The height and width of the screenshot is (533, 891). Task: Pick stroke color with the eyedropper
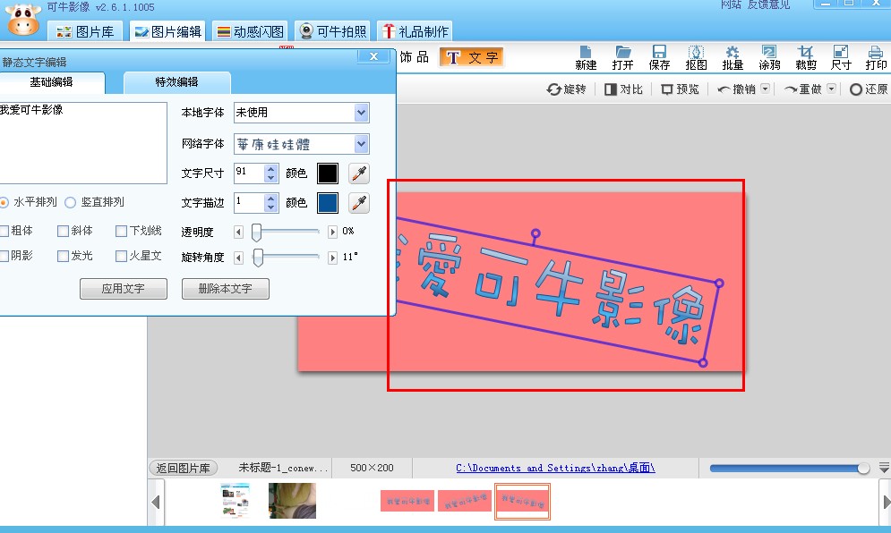coord(359,203)
